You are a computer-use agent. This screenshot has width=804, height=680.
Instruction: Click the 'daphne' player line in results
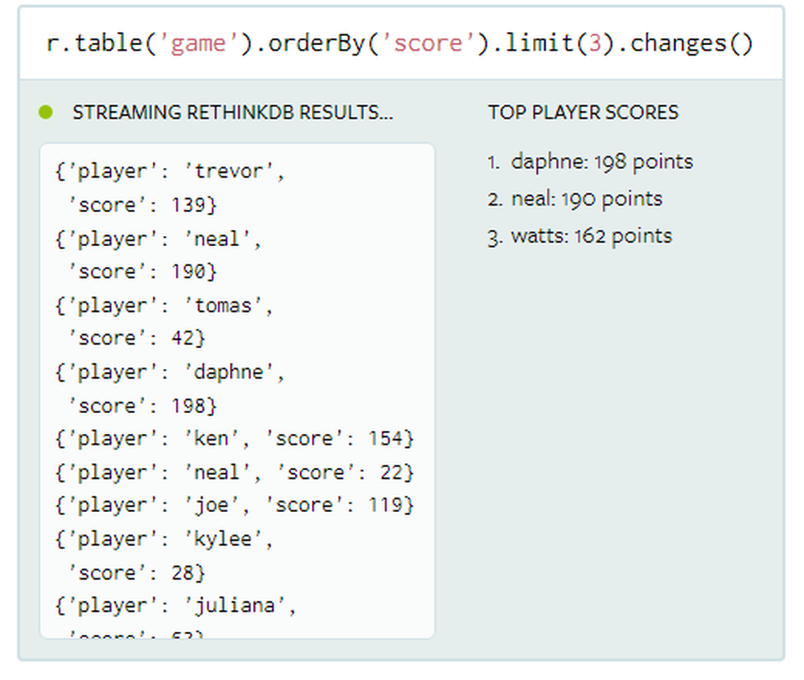(x=170, y=372)
